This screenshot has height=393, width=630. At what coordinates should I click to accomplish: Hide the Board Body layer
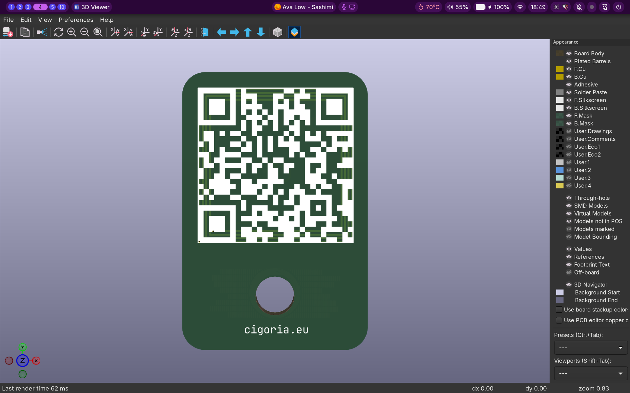coord(569,53)
